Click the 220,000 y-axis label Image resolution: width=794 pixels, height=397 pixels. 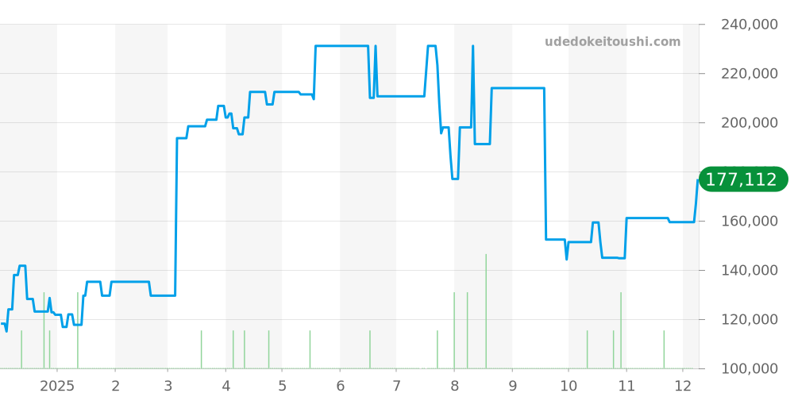pyautogui.click(x=749, y=74)
